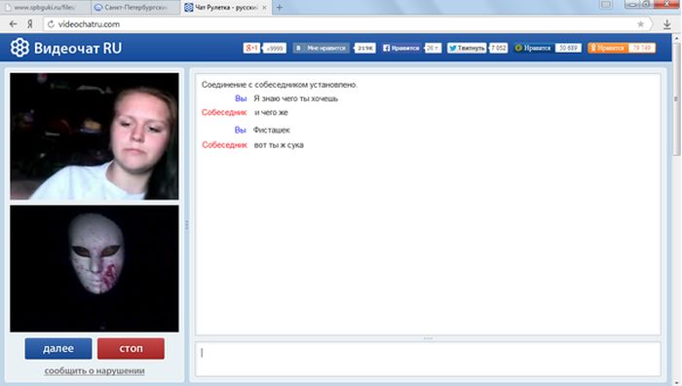Image resolution: width=682 pixels, height=386 pixels.
Task: Click the chat message input field
Action: click(x=428, y=359)
